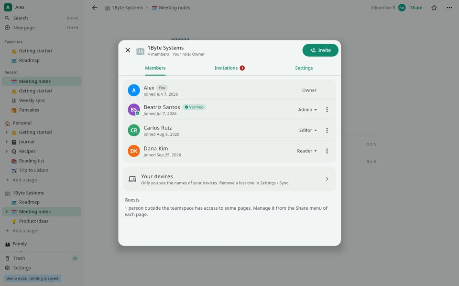Expand the Recipes page tree
Screen dimensions: 459x286
7,152
